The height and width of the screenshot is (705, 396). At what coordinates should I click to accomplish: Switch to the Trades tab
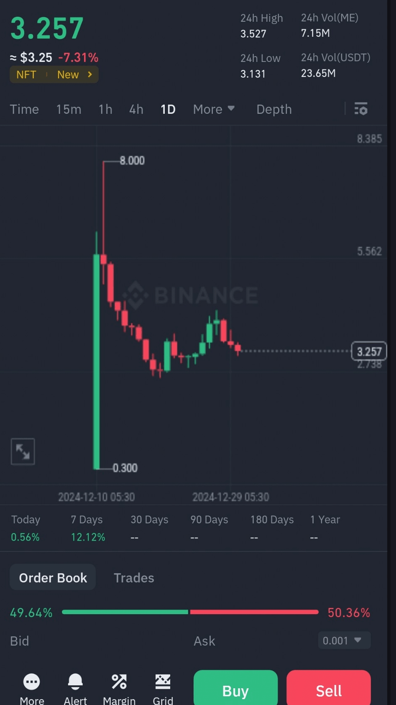point(134,578)
